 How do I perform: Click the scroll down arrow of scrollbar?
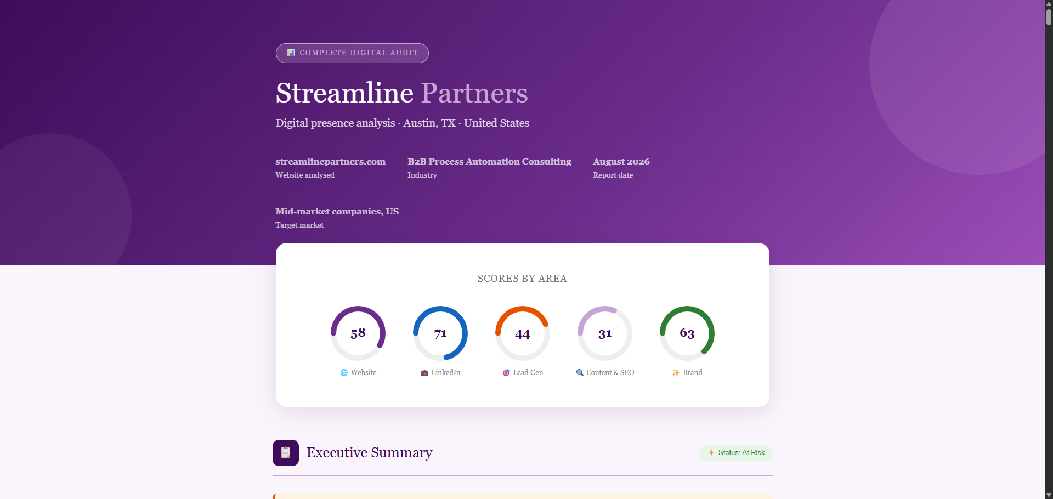(x=1049, y=495)
